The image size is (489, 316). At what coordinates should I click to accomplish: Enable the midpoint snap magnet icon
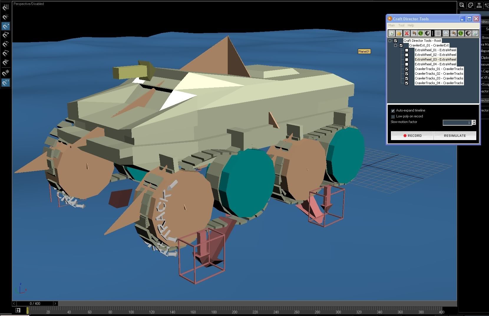6,44
